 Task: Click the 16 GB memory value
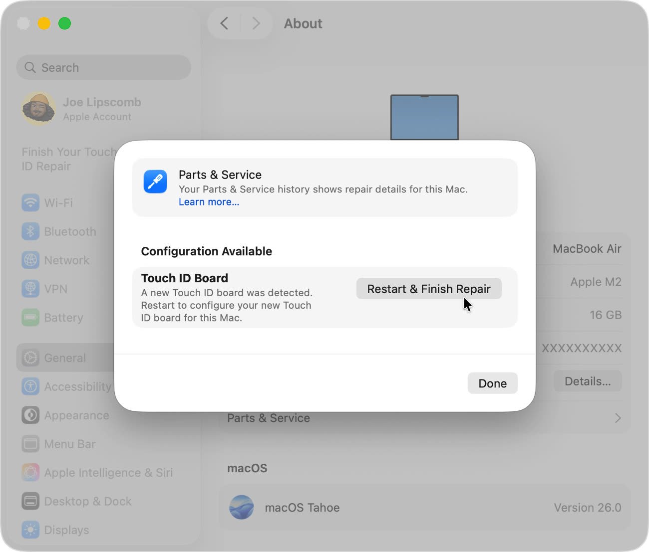coord(606,315)
